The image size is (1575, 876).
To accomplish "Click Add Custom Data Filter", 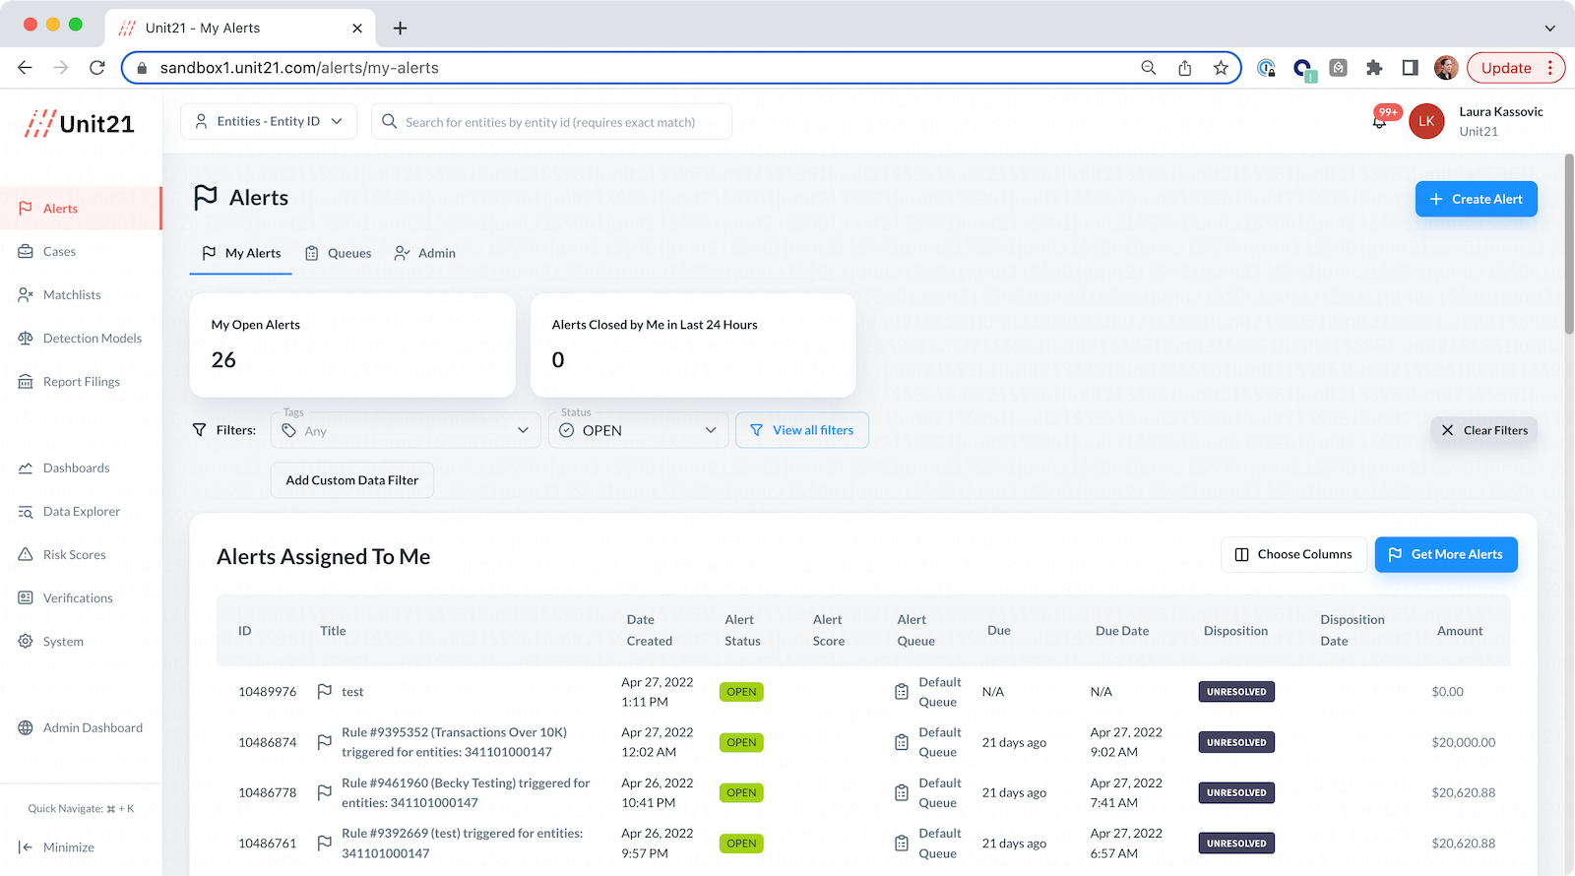I will 352,480.
